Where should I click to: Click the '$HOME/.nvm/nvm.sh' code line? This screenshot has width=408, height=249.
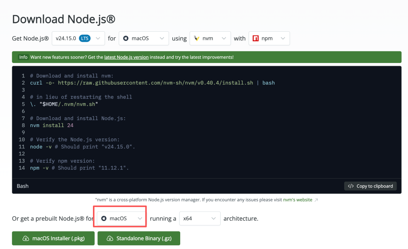64,104
